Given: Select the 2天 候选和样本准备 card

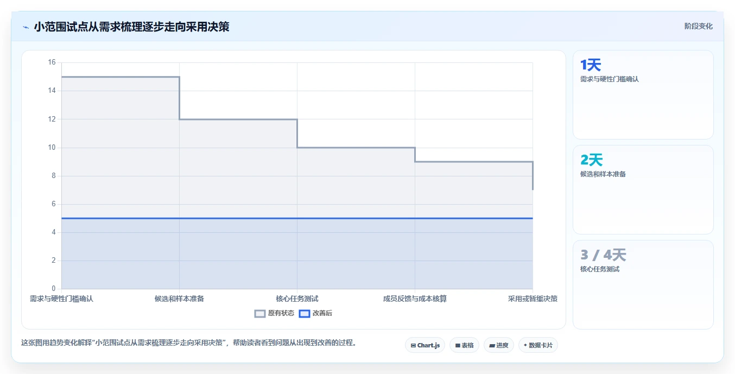Looking at the screenshot, I should tap(643, 189).
